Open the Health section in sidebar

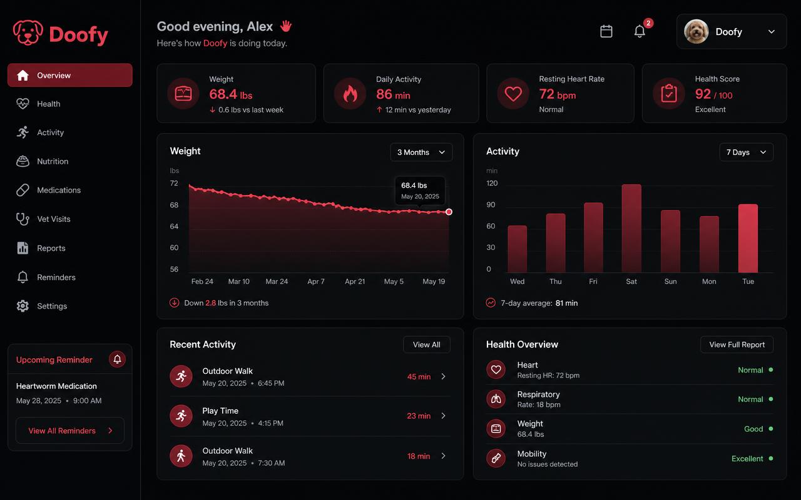point(70,104)
